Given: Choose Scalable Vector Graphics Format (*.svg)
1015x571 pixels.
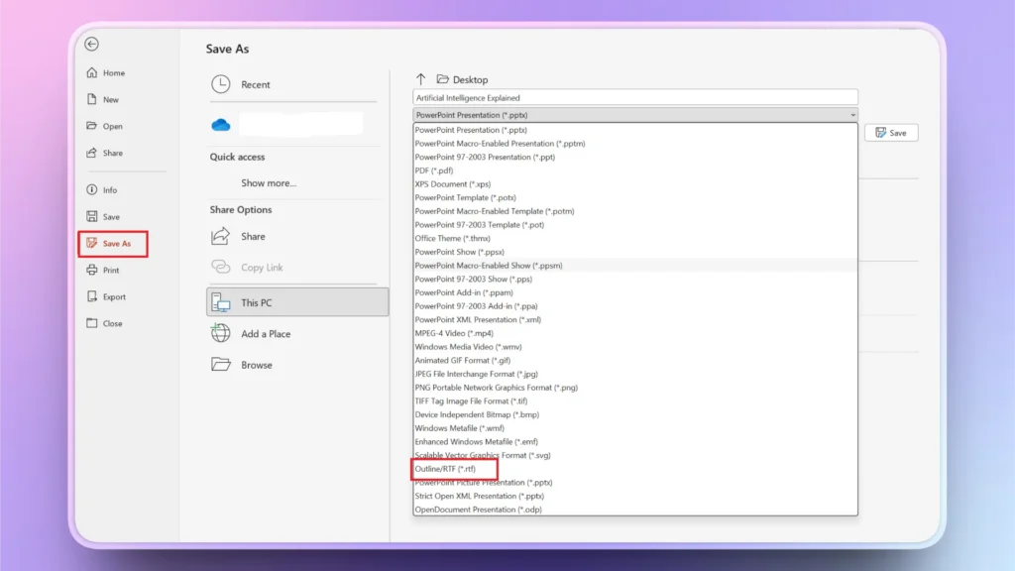Looking at the screenshot, I should pyautogui.click(x=635, y=455).
